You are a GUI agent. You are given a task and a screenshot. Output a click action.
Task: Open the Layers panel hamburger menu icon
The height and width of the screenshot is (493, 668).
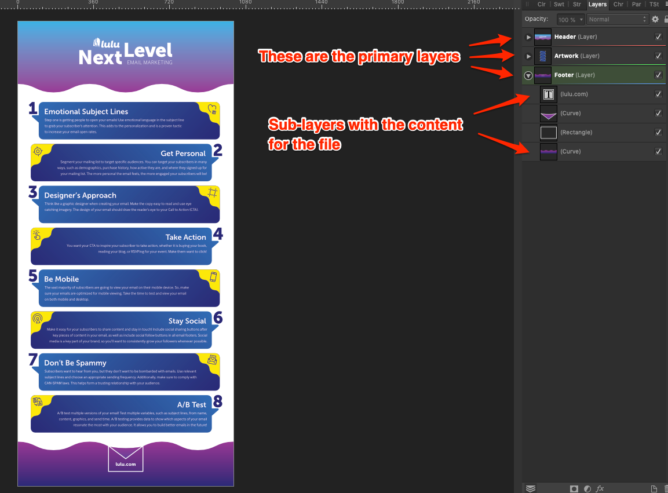(666, 4)
